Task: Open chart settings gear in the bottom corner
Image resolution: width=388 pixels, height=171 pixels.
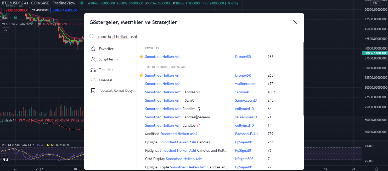Action: tap(376, 169)
